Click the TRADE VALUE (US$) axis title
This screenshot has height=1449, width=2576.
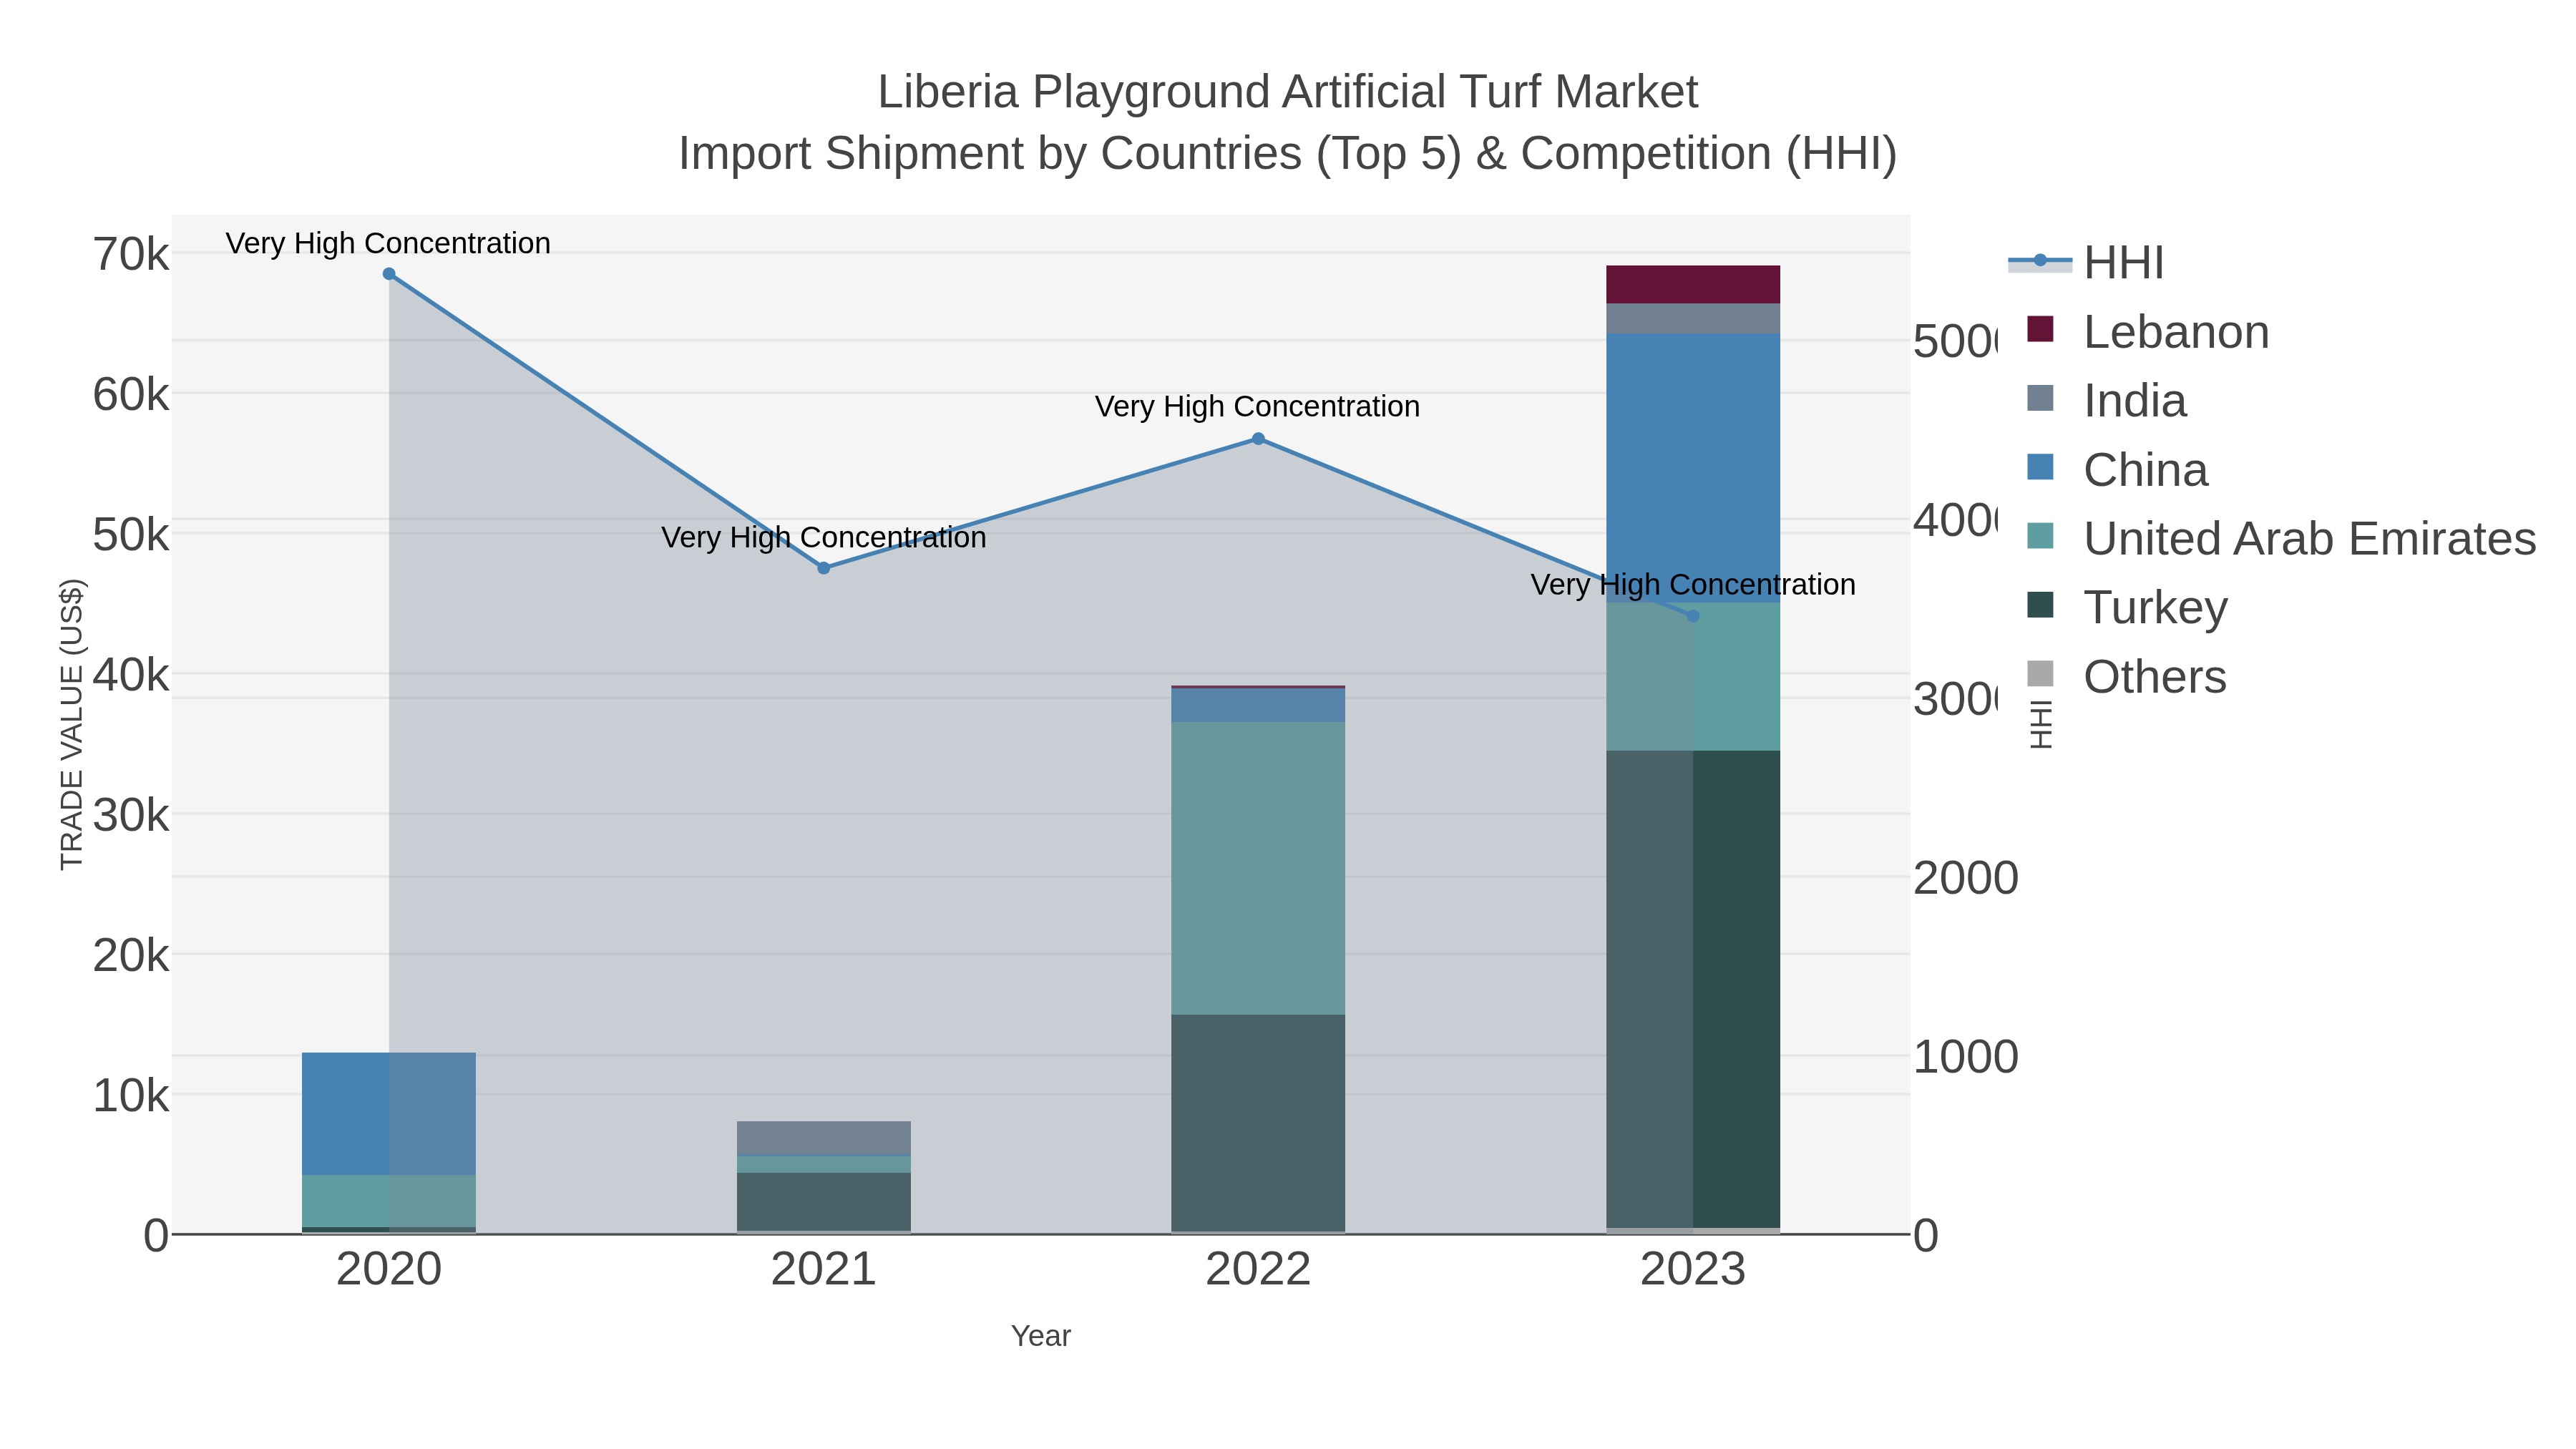pos(72,725)
